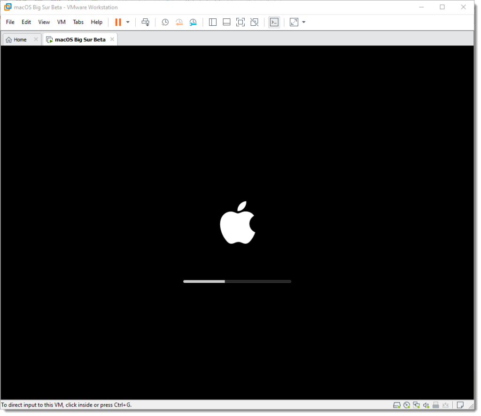Screen dimensions: 481x416
Task: Click the USB device status icon
Action: pyautogui.click(x=435, y=405)
